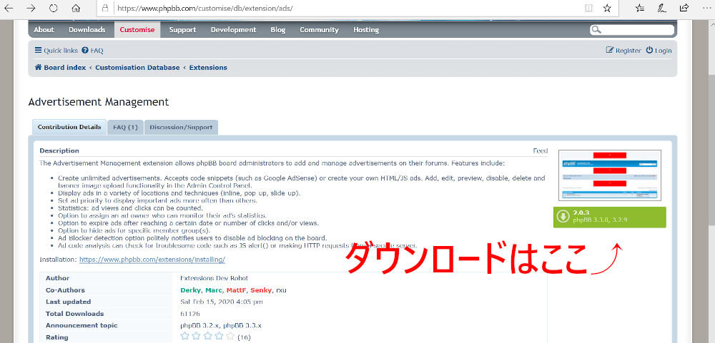Click the Last updated date text
This screenshot has width=715, height=343.
point(222,302)
